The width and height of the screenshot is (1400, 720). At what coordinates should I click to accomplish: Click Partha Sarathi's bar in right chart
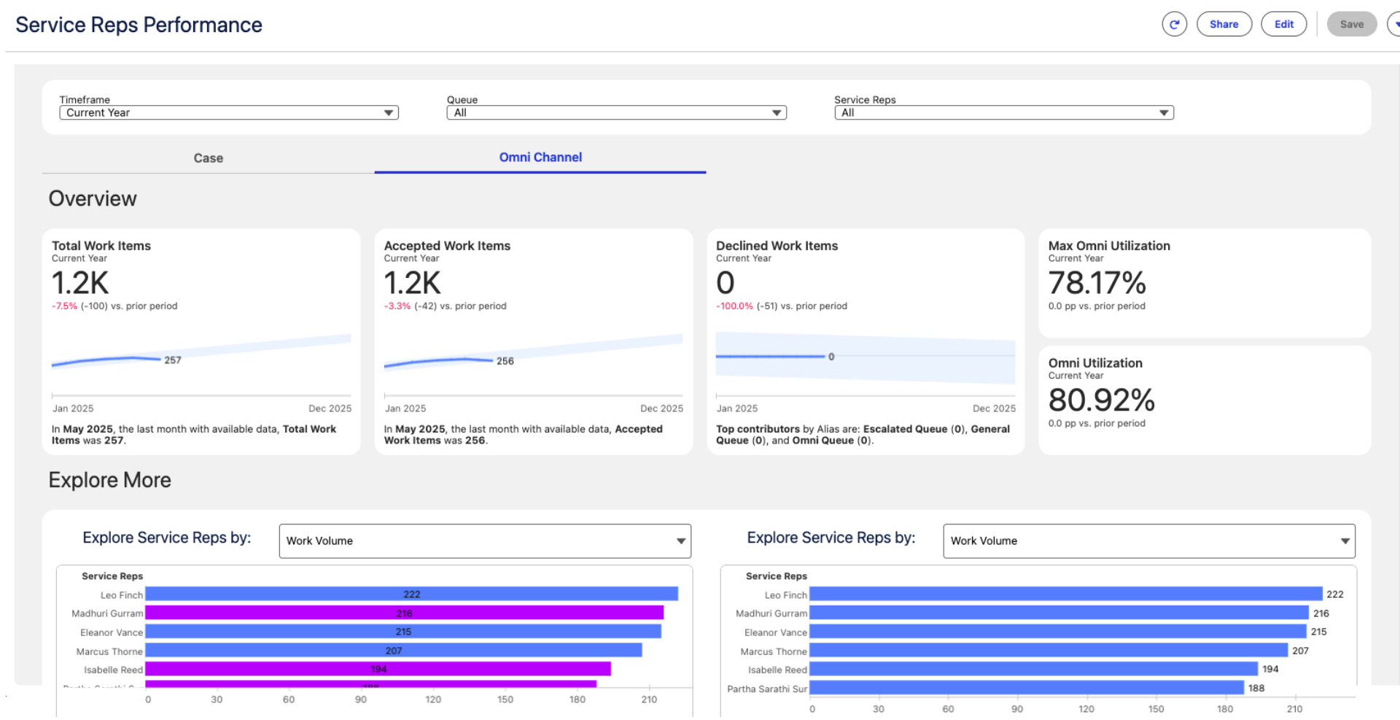(1026, 688)
